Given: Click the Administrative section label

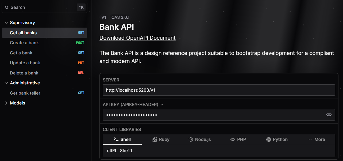Looking at the screenshot, I should coord(25,83).
